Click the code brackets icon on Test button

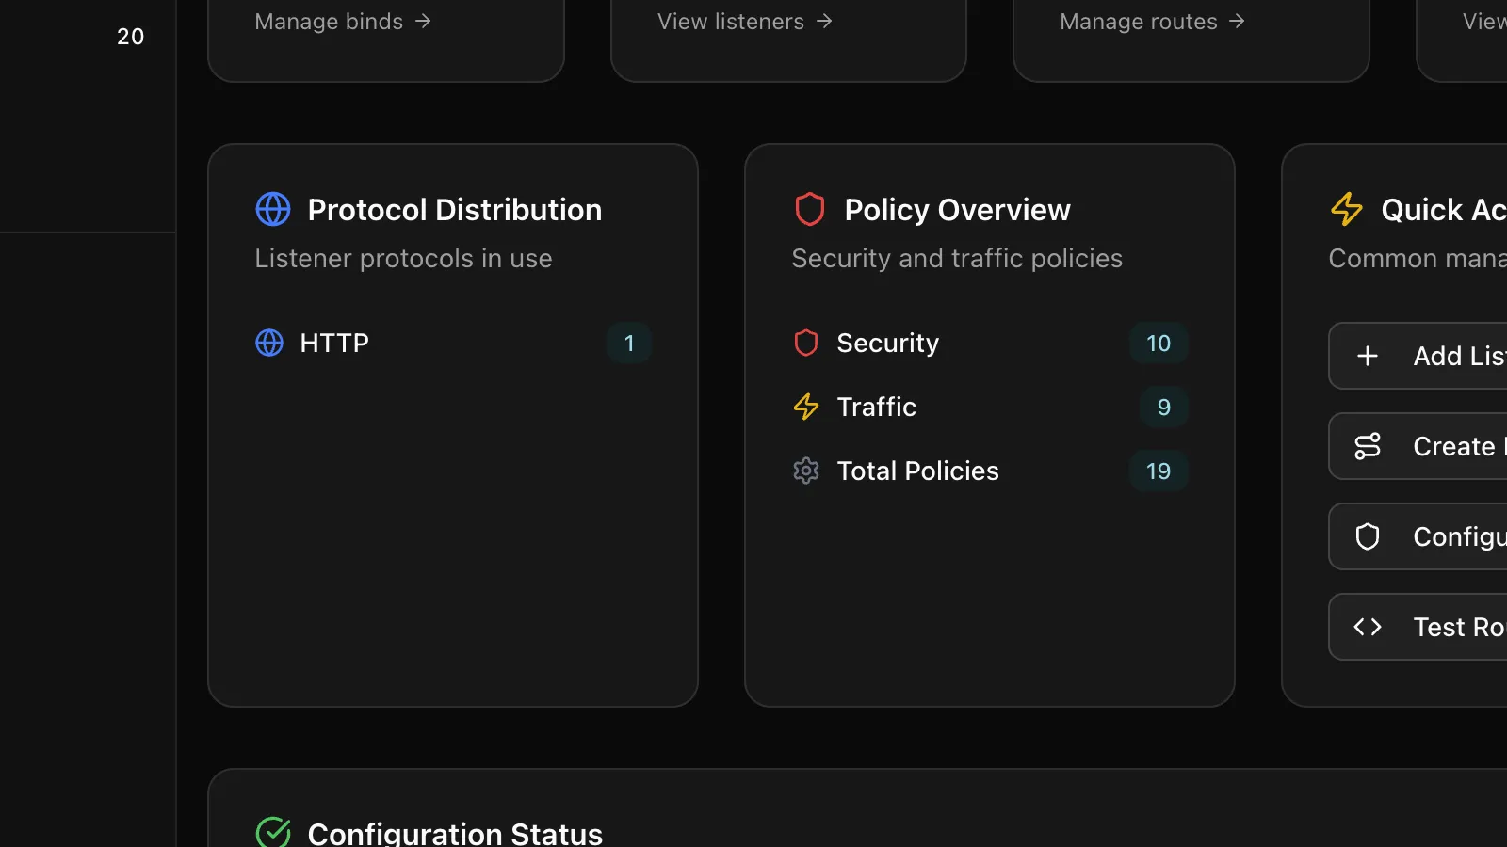(x=1368, y=627)
